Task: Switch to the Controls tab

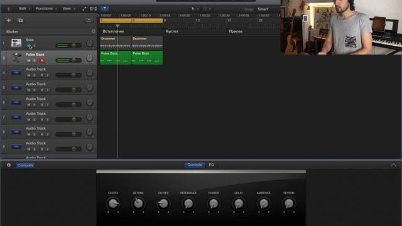Action: tap(194, 164)
